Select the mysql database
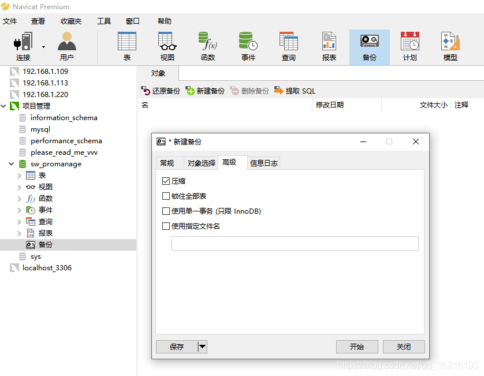This screenshot has height=376, width=484. [x=40, y=129]
